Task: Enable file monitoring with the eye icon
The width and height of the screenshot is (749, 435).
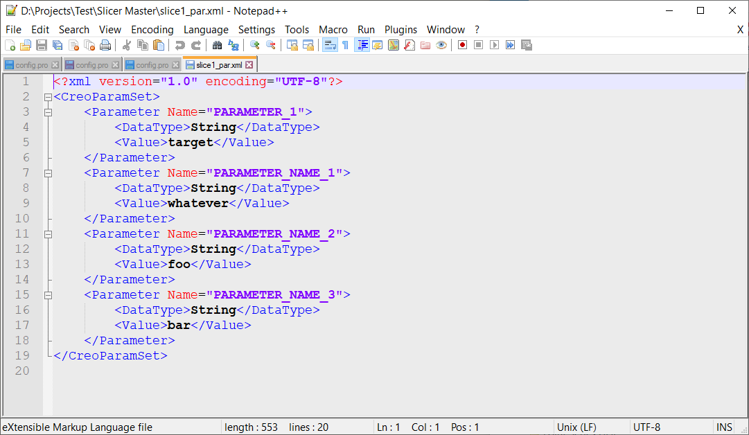Action: click(x=441, y=44)
